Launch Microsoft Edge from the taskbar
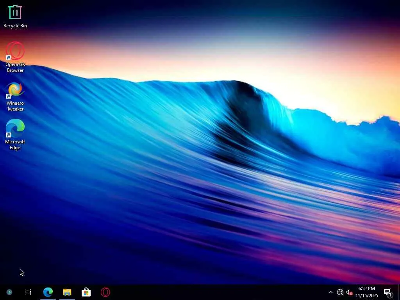The image size is (400, 300). pyautogui.click(x=48, y=292)
